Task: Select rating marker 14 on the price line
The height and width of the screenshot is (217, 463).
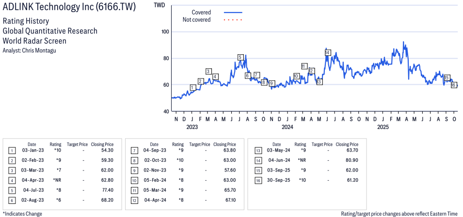Action: (x=328, y=52)
